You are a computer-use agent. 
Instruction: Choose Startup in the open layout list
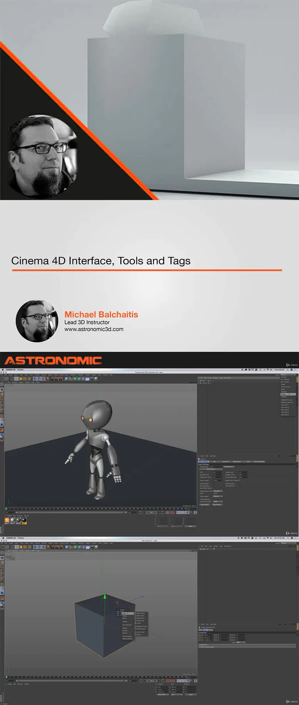tap(288, 394)
